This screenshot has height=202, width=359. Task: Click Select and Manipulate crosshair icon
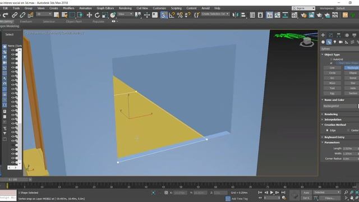pyautogui.click(x=147, y=15)
